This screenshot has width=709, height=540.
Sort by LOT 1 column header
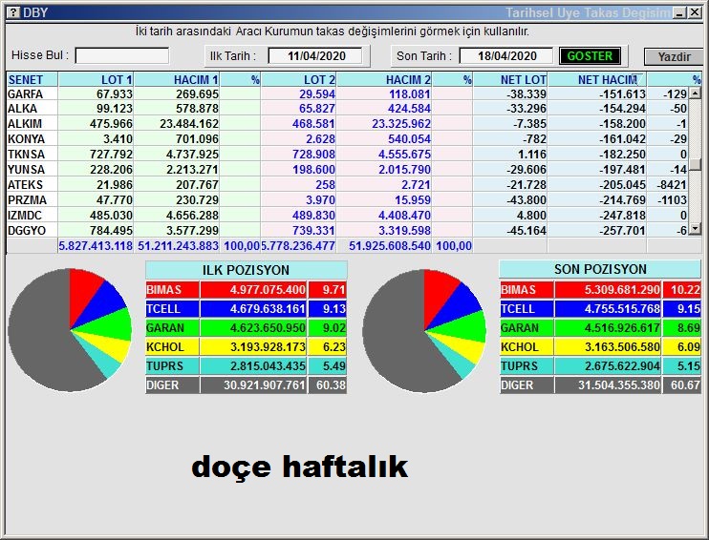[x=96, y=80]
